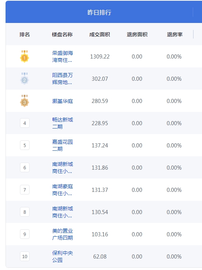Click the 成交面积 column header

pyautogui.click(x=100, y=34)
